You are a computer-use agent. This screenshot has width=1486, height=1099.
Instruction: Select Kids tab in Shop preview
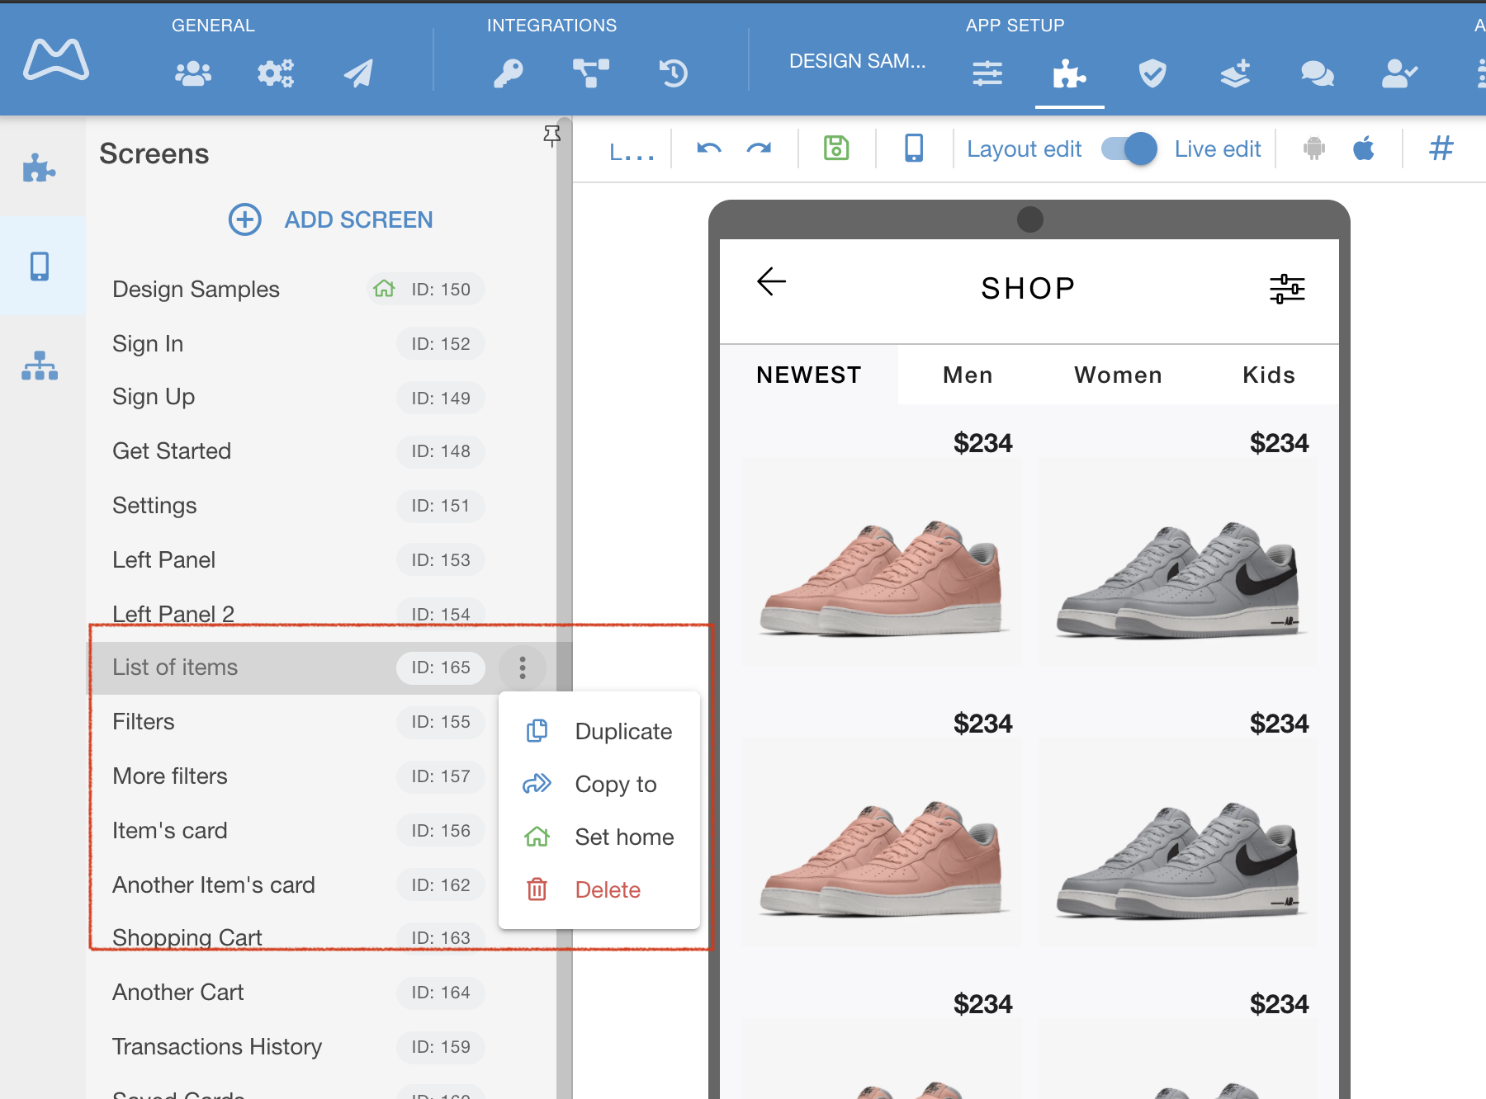pyautogui.click(x=1269, y=375)
